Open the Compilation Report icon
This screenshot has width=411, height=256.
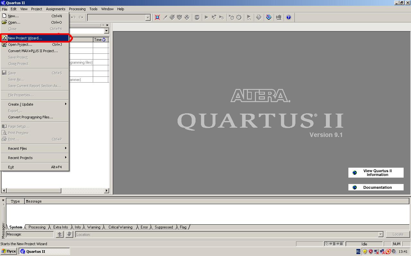(259, 17)
